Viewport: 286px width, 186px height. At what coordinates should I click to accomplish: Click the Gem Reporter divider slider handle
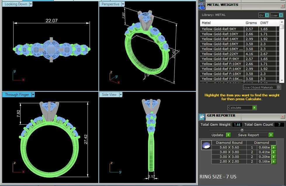pos(242,130)
